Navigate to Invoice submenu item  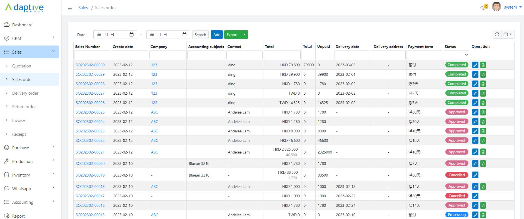pyautogui.click(x=19, y=120)
